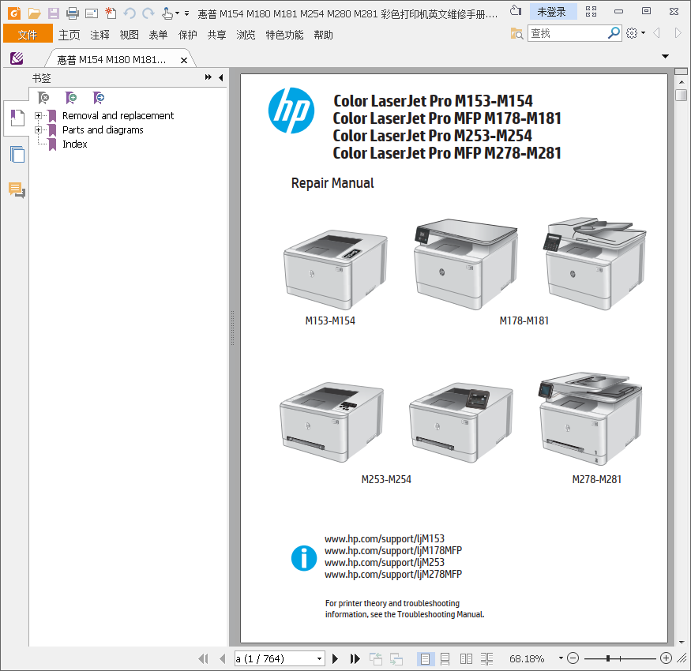Click the scrollbar down arrow

[x=682, y=642]
